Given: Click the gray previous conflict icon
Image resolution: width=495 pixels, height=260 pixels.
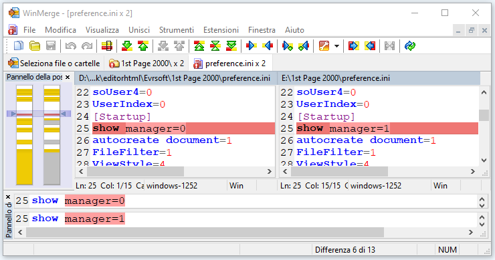Looking at the screenshot, I should [179, 46].
